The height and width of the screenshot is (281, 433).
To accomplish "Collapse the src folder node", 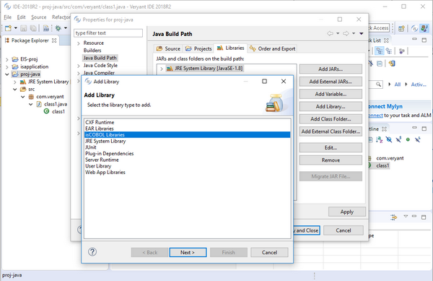I will [x=15, y=90].
